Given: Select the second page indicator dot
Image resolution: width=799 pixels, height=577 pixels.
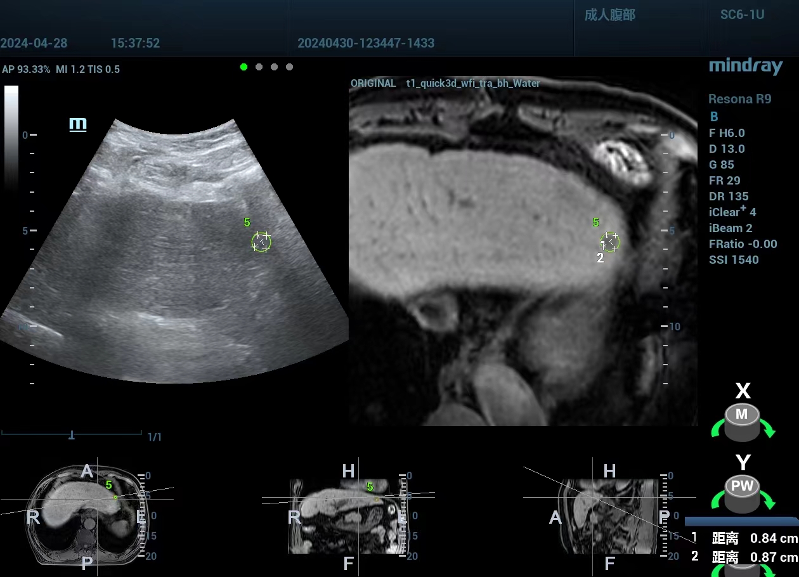Looking at the screenshot, I should [259, 67].
